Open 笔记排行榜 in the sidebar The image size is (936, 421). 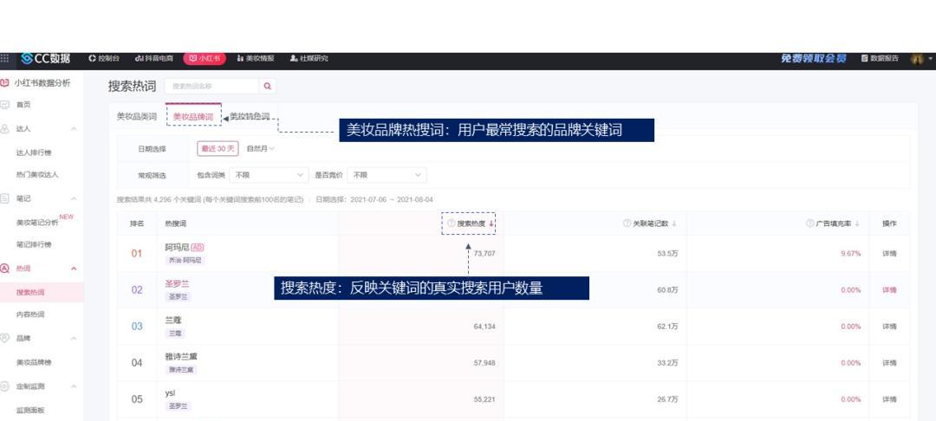[34, 244]
